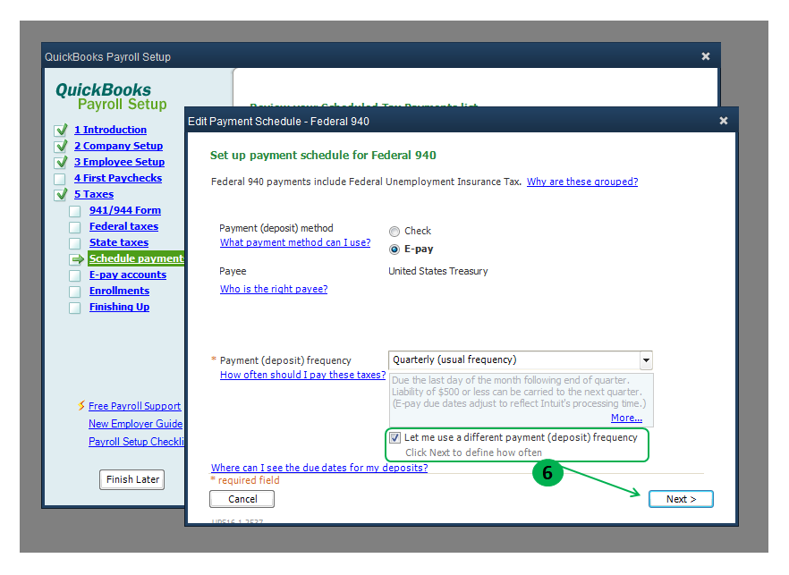The image size is (789, 575).
Task: Go to 5 Taxes step
Action: 94,194
